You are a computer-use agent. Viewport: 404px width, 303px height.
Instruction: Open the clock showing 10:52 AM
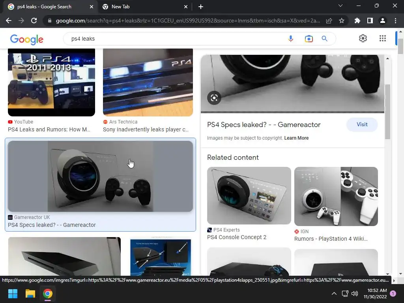376,294
